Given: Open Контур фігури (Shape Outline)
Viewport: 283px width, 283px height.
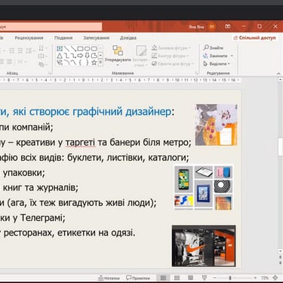Looking at the screenshot, I should coord(171,56).
